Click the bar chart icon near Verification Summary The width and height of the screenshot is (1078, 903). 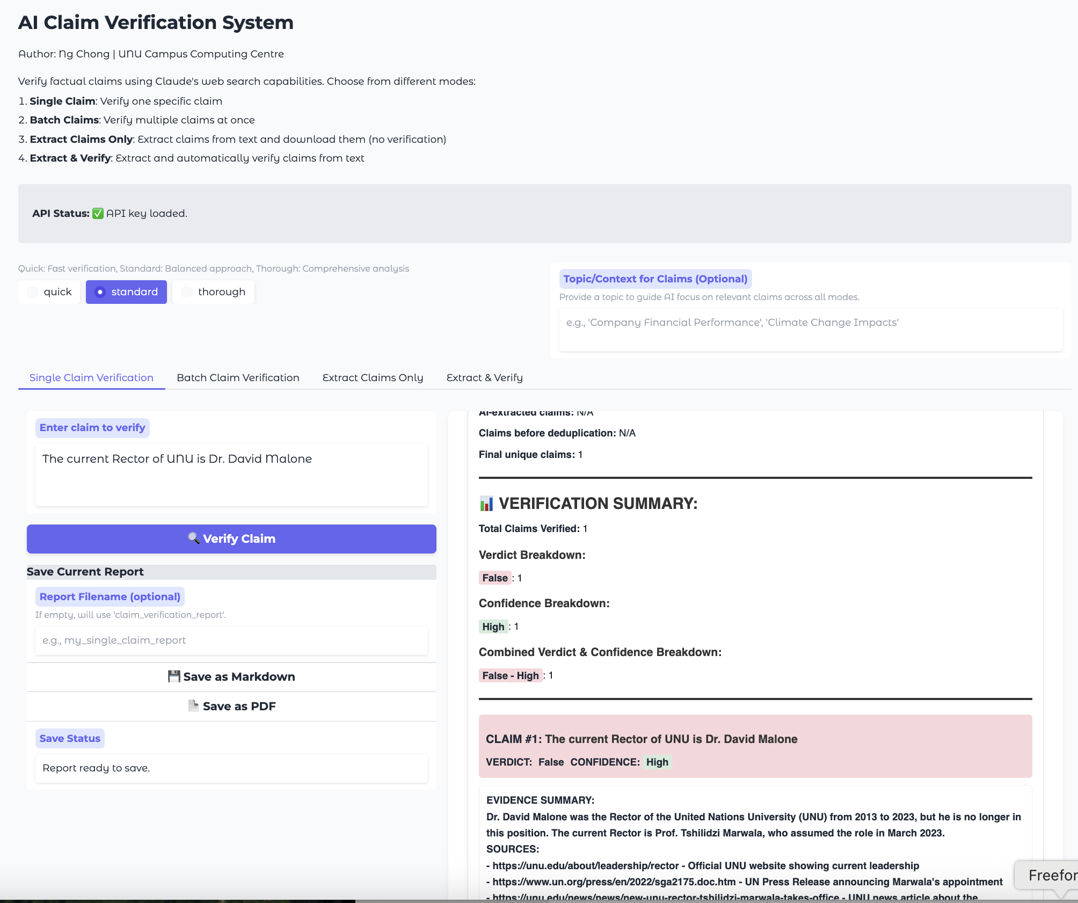tap(486, 503)
